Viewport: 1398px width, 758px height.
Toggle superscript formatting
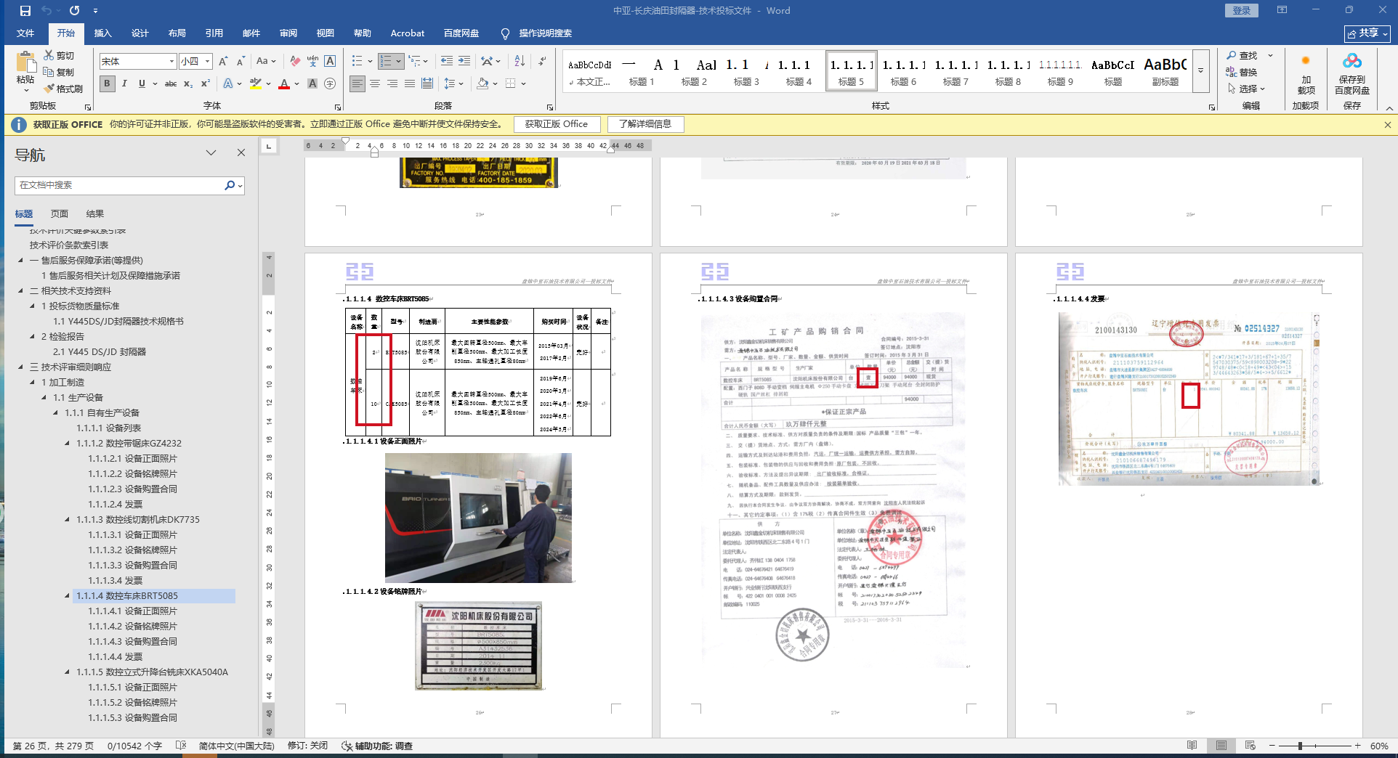tap(206, 83)
